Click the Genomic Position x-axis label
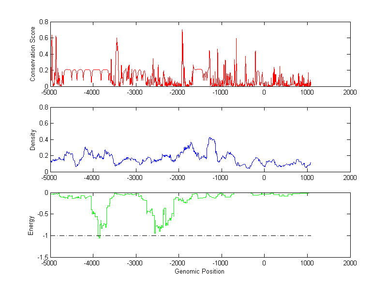 (x=200, y=272)
